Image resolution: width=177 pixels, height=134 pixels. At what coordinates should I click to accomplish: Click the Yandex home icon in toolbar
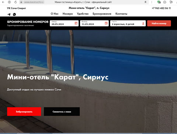[x=9, y=2]
